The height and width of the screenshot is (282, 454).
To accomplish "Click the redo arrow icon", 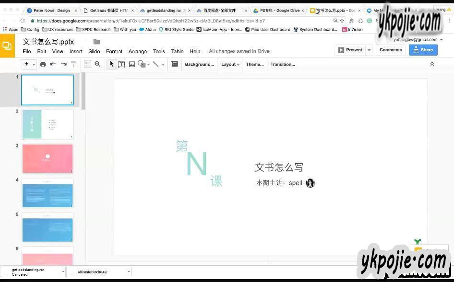I will click(63, 64).
